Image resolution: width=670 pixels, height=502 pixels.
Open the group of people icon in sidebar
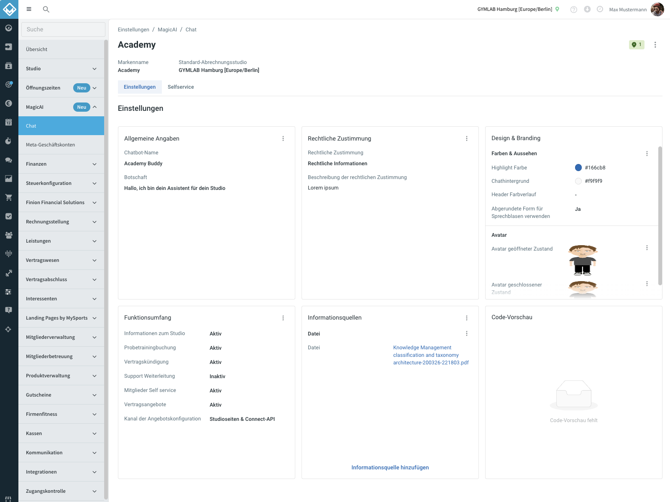coord(8,235)
